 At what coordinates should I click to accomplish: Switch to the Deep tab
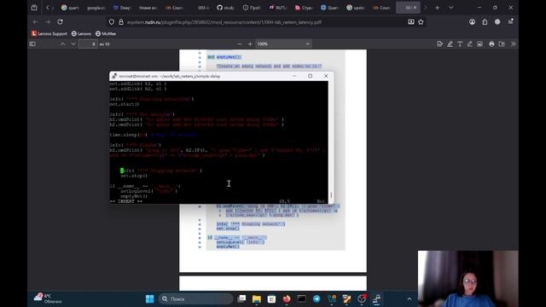click(x=122, y=8)
